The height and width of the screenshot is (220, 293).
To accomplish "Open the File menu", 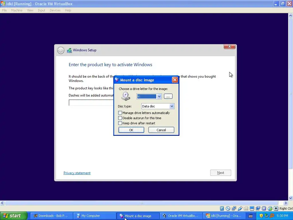I will click(4, 10).
